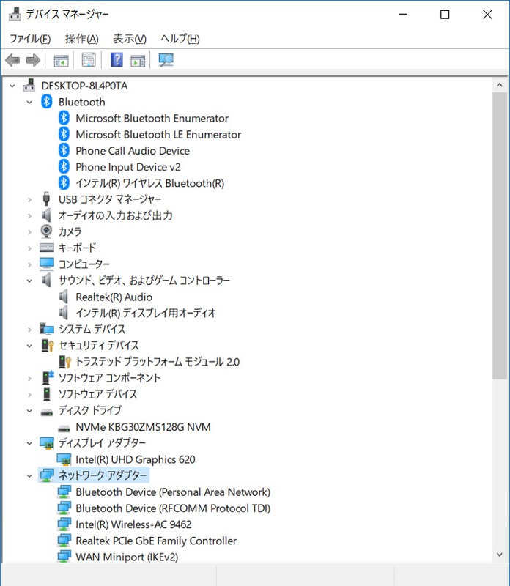The height and width of the screenshot is (586, 510).
Task: Collapse the ネットワーク アダプター category
Action: [29, 475]
